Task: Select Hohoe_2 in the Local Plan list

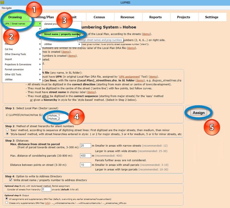Action: [x=54, y=119]
